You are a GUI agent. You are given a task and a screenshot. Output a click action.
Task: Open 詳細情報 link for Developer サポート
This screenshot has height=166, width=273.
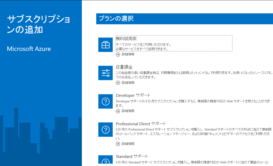click(x=128, y=111)
